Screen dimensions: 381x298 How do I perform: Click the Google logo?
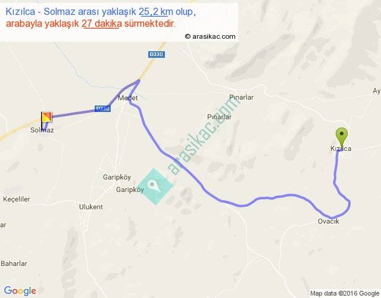click(x=20, y=291)
